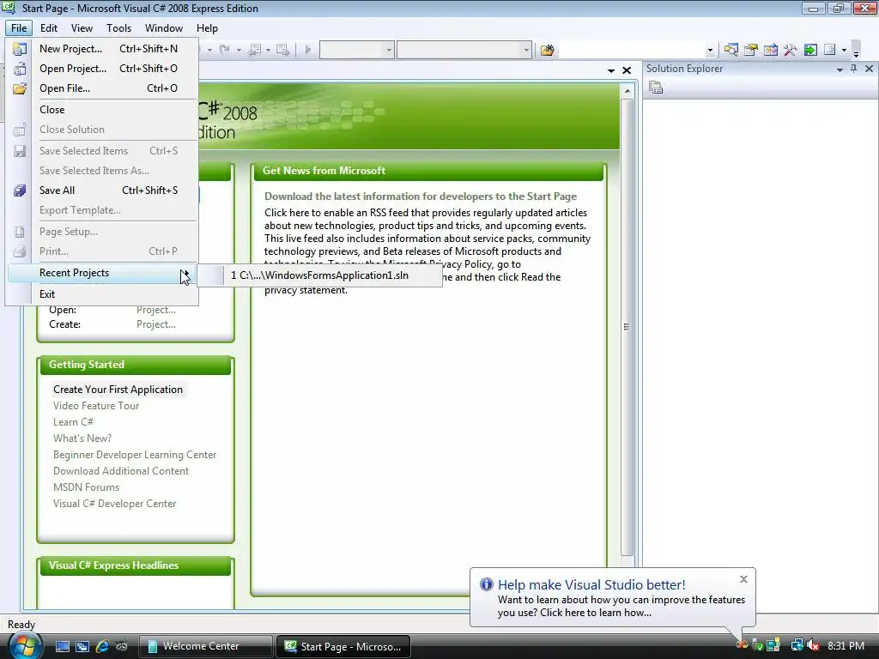Click the Start Page scroll up arrow

[627, 91]
